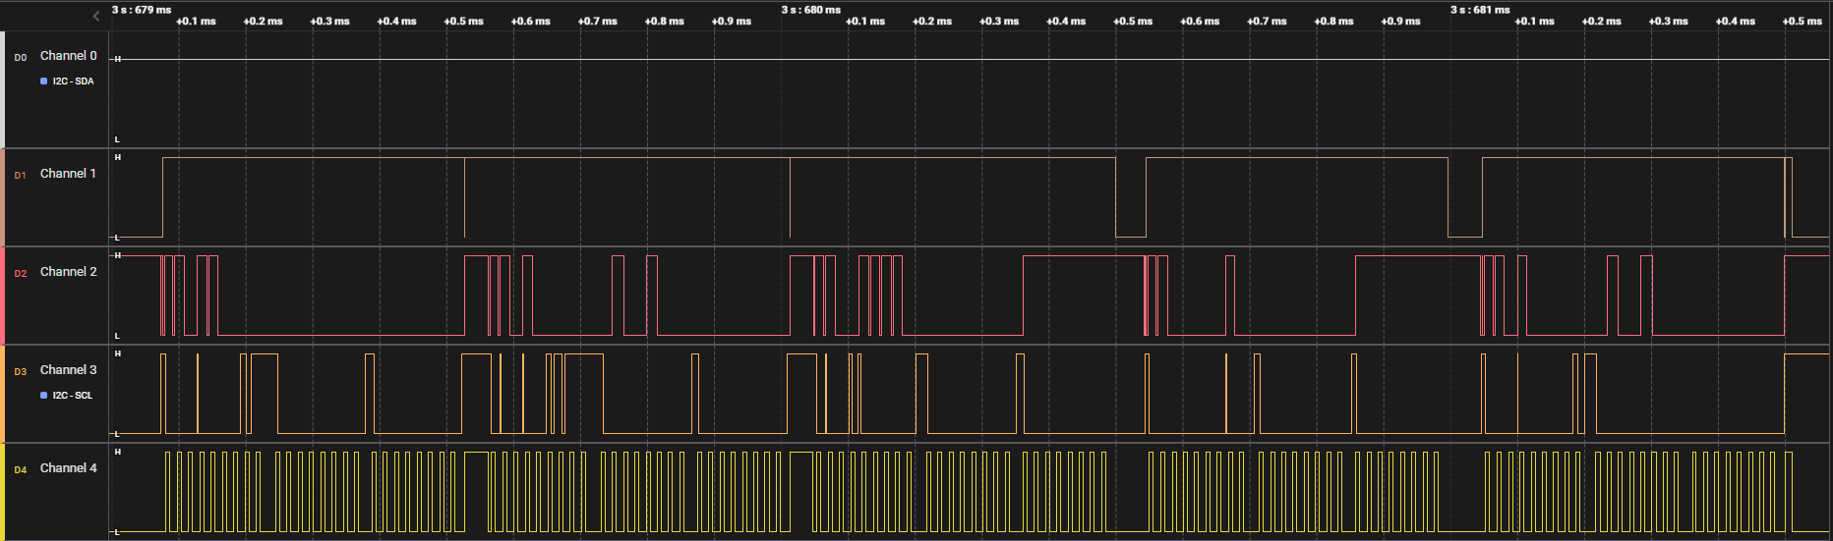Click the D0 channel identifier
Screen dimensions: 1833x541
pos(21,58)
